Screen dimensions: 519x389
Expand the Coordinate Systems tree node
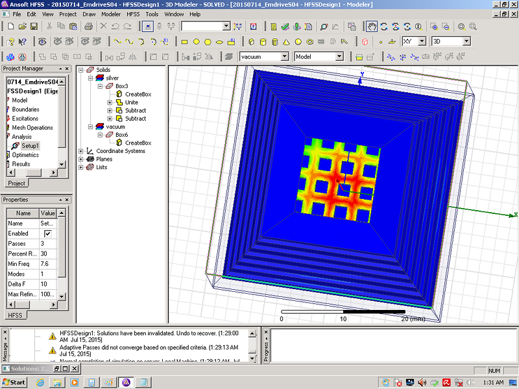(81, 151)
